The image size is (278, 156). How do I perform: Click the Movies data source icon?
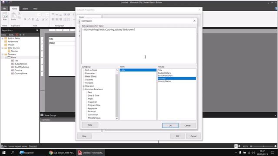click(9, 51)
